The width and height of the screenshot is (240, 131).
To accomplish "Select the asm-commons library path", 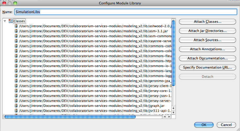I will coord(95,36).
